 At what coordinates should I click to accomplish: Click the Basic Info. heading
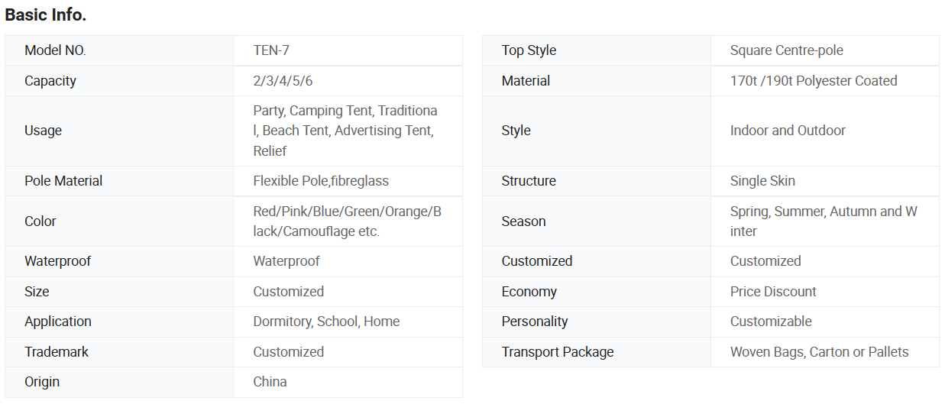pos(45,15)
